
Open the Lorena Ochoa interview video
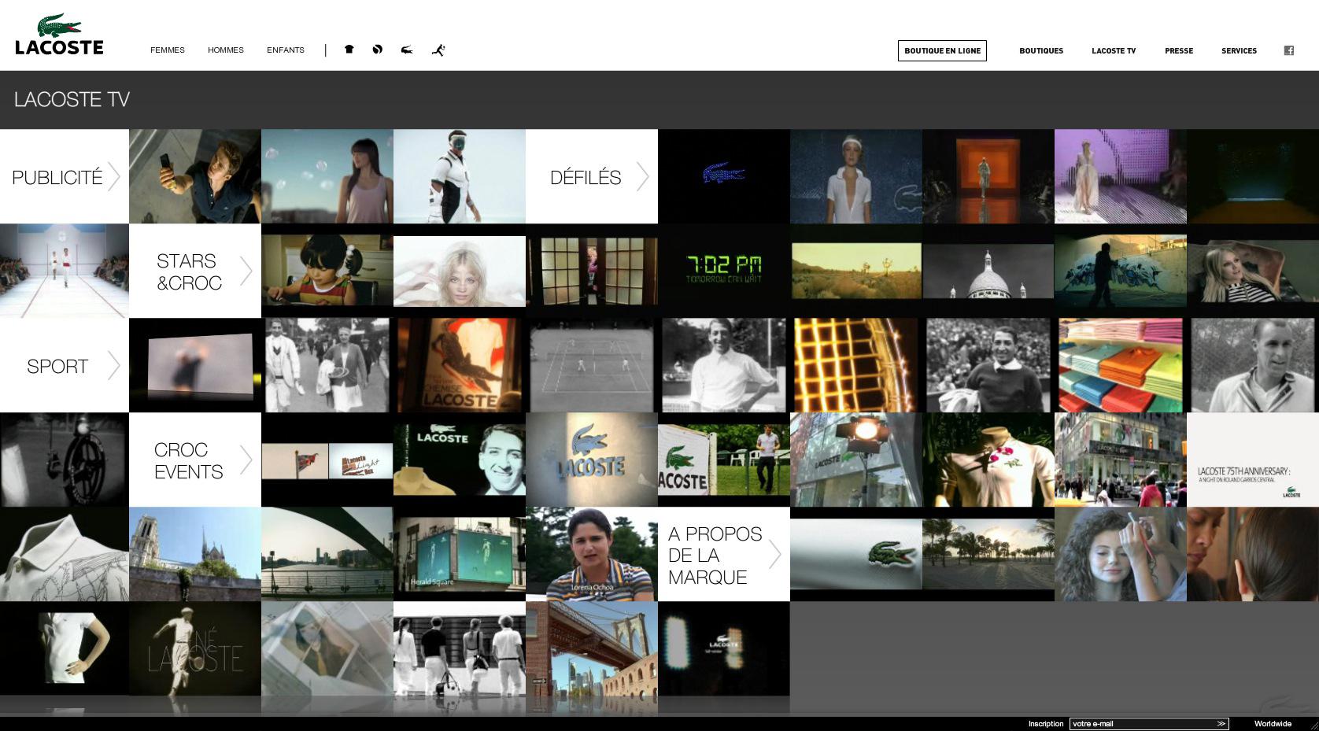[592, 554]
